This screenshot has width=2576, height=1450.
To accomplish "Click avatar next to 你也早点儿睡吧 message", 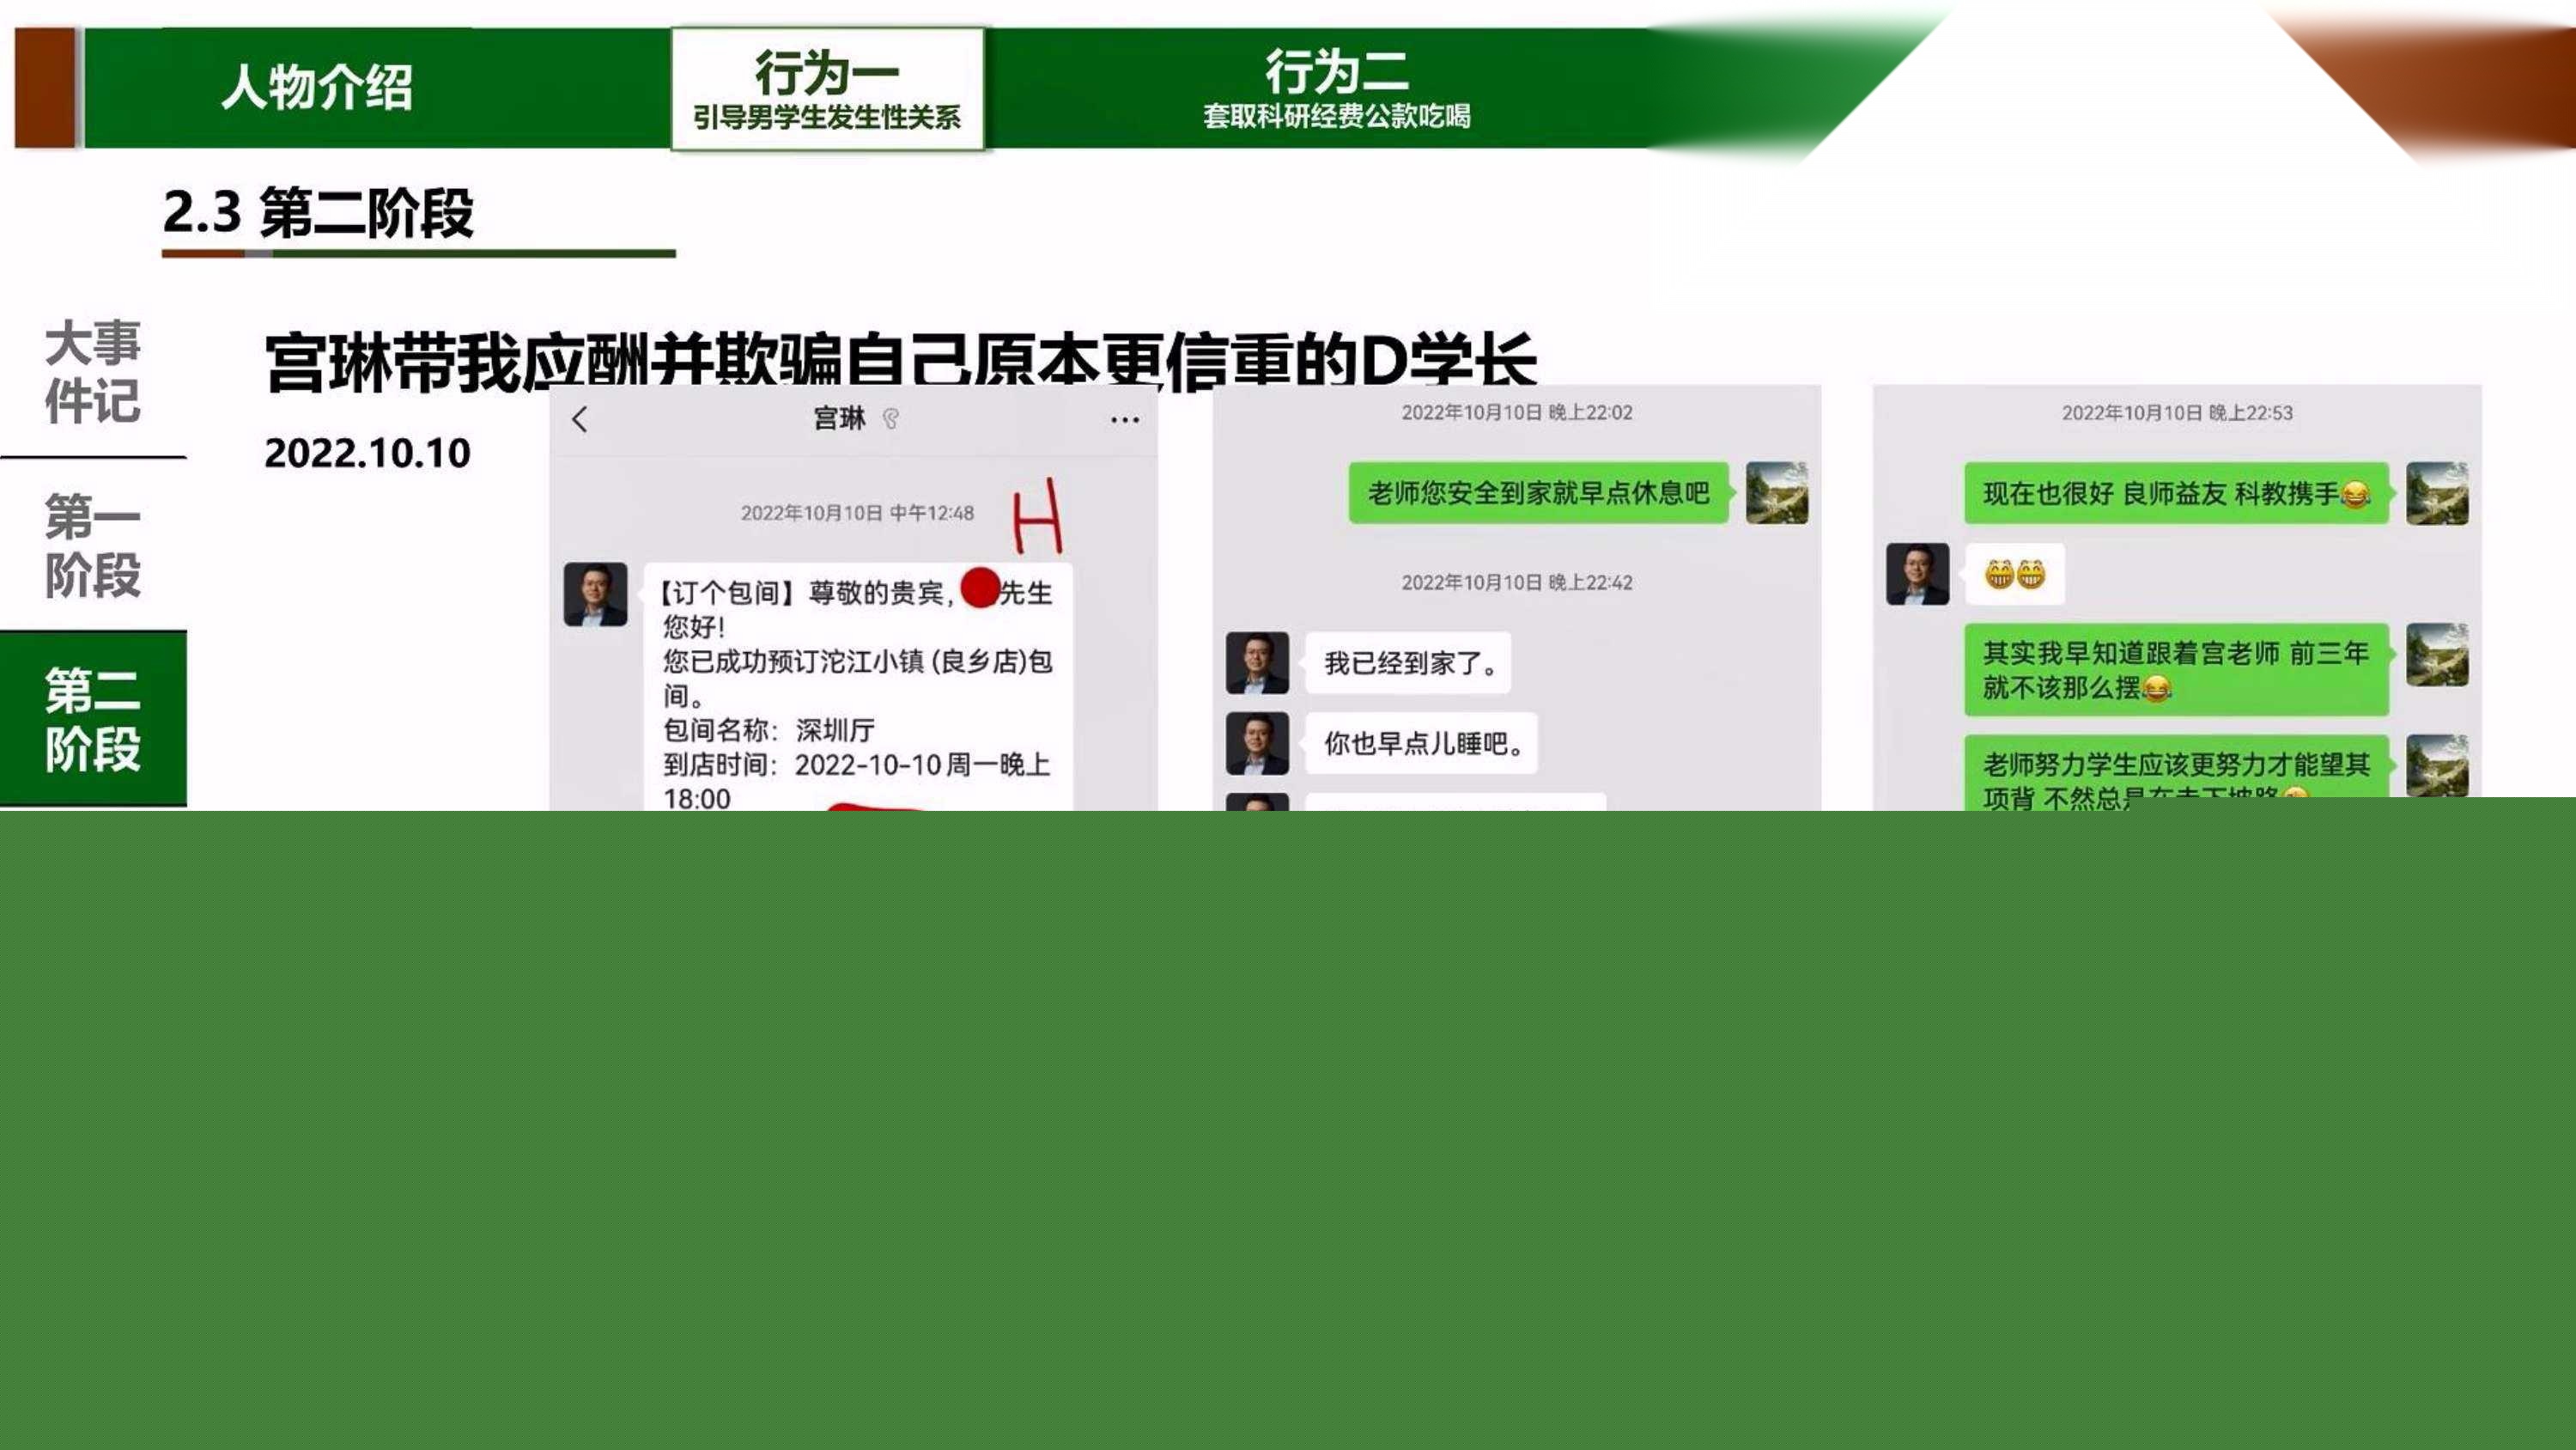I will pos(1257,744).
